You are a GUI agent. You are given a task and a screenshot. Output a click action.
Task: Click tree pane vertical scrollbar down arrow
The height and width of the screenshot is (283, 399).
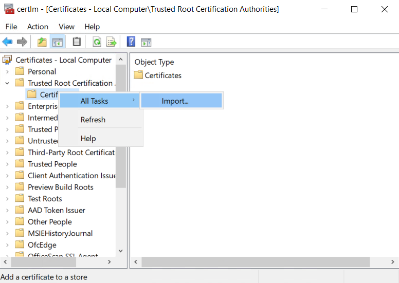click(121, 251)
